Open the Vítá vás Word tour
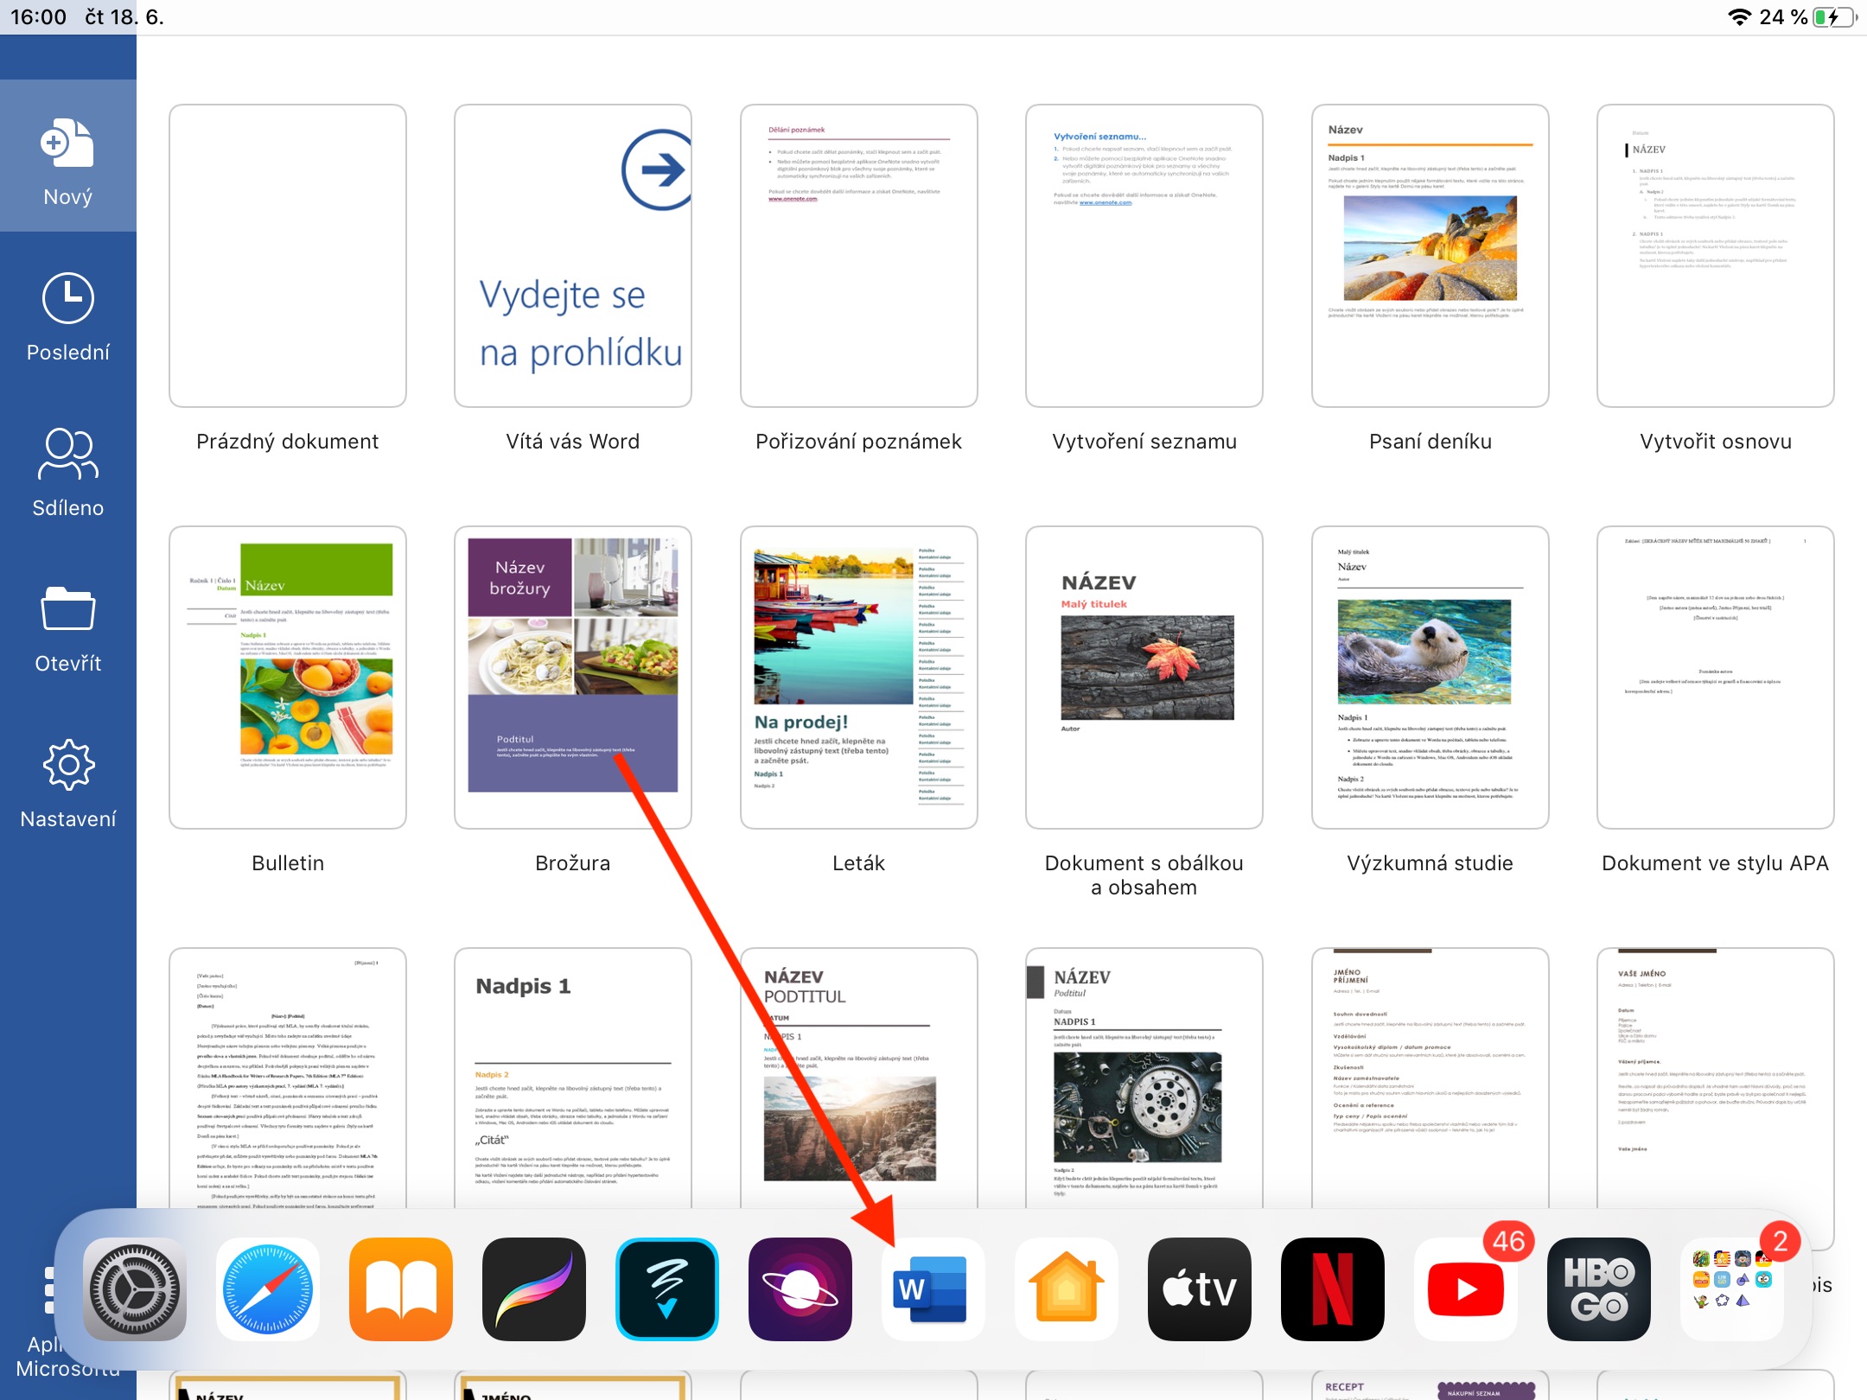1867x1400 pixels. 572,256
